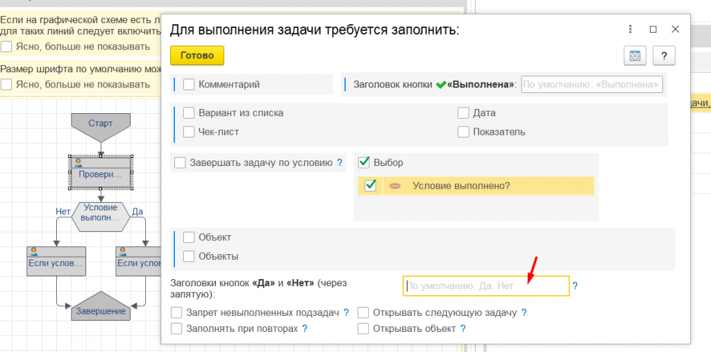Open help hint for Открывать объект
711x352 pixels.
pyautogui.click(x=463, y=328)
